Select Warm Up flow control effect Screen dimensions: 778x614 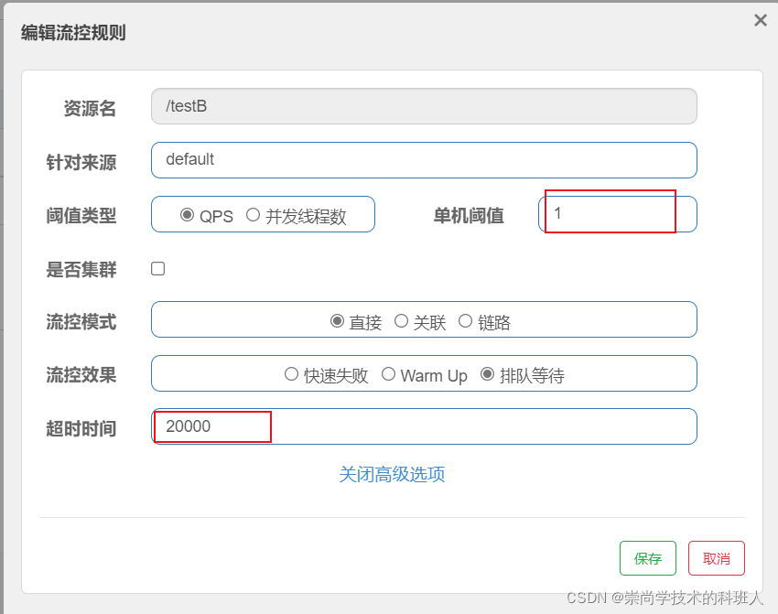point(388,374)
